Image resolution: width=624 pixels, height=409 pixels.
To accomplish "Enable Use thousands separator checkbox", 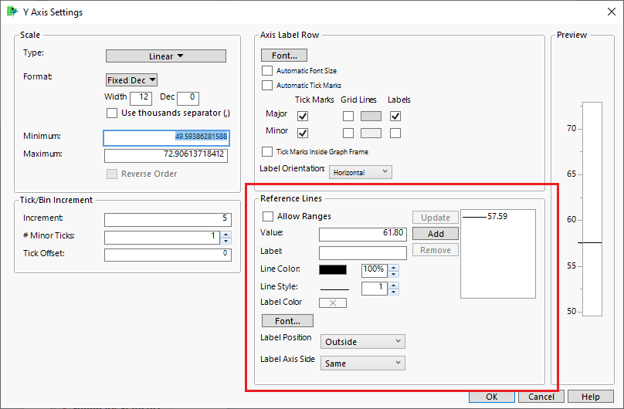I will click(112, 113).
